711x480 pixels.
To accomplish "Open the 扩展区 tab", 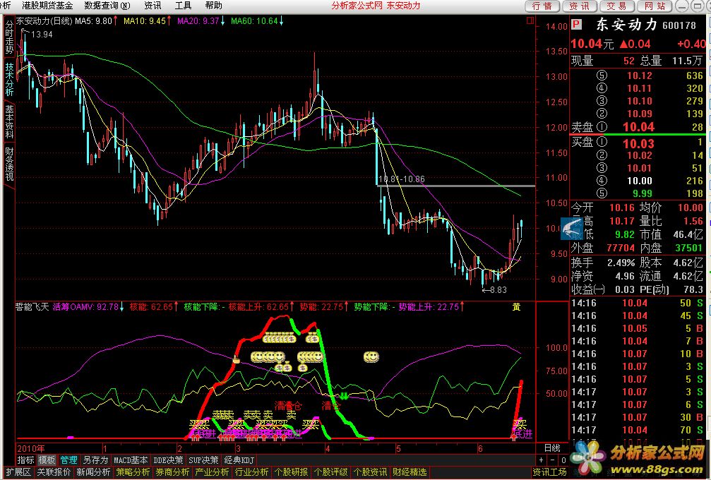I will point(18,472).
